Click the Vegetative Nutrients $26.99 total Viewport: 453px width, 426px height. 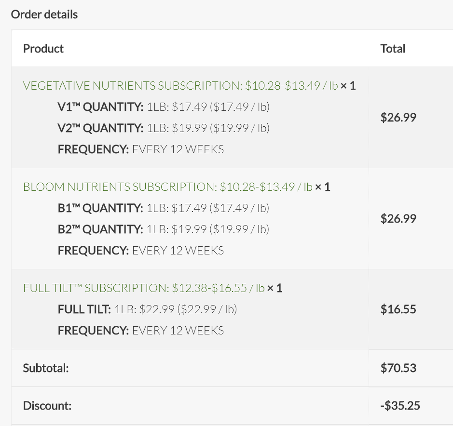(398, 118)
